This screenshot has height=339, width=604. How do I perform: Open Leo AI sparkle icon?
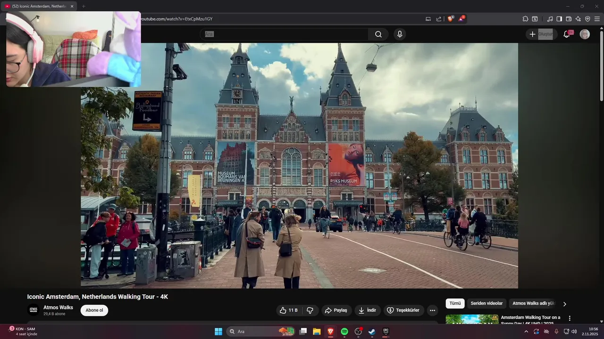point(578,19)
